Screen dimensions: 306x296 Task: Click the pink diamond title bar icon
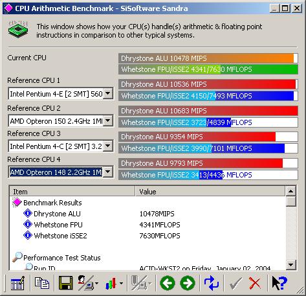(x=8, y=8)
